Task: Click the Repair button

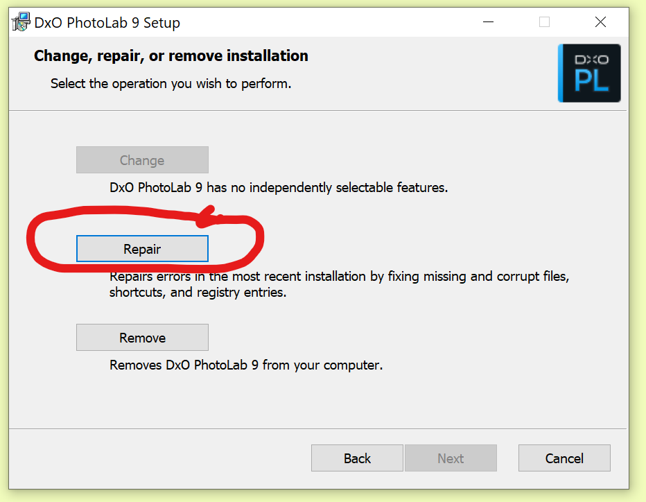Action: pos(142,249)
